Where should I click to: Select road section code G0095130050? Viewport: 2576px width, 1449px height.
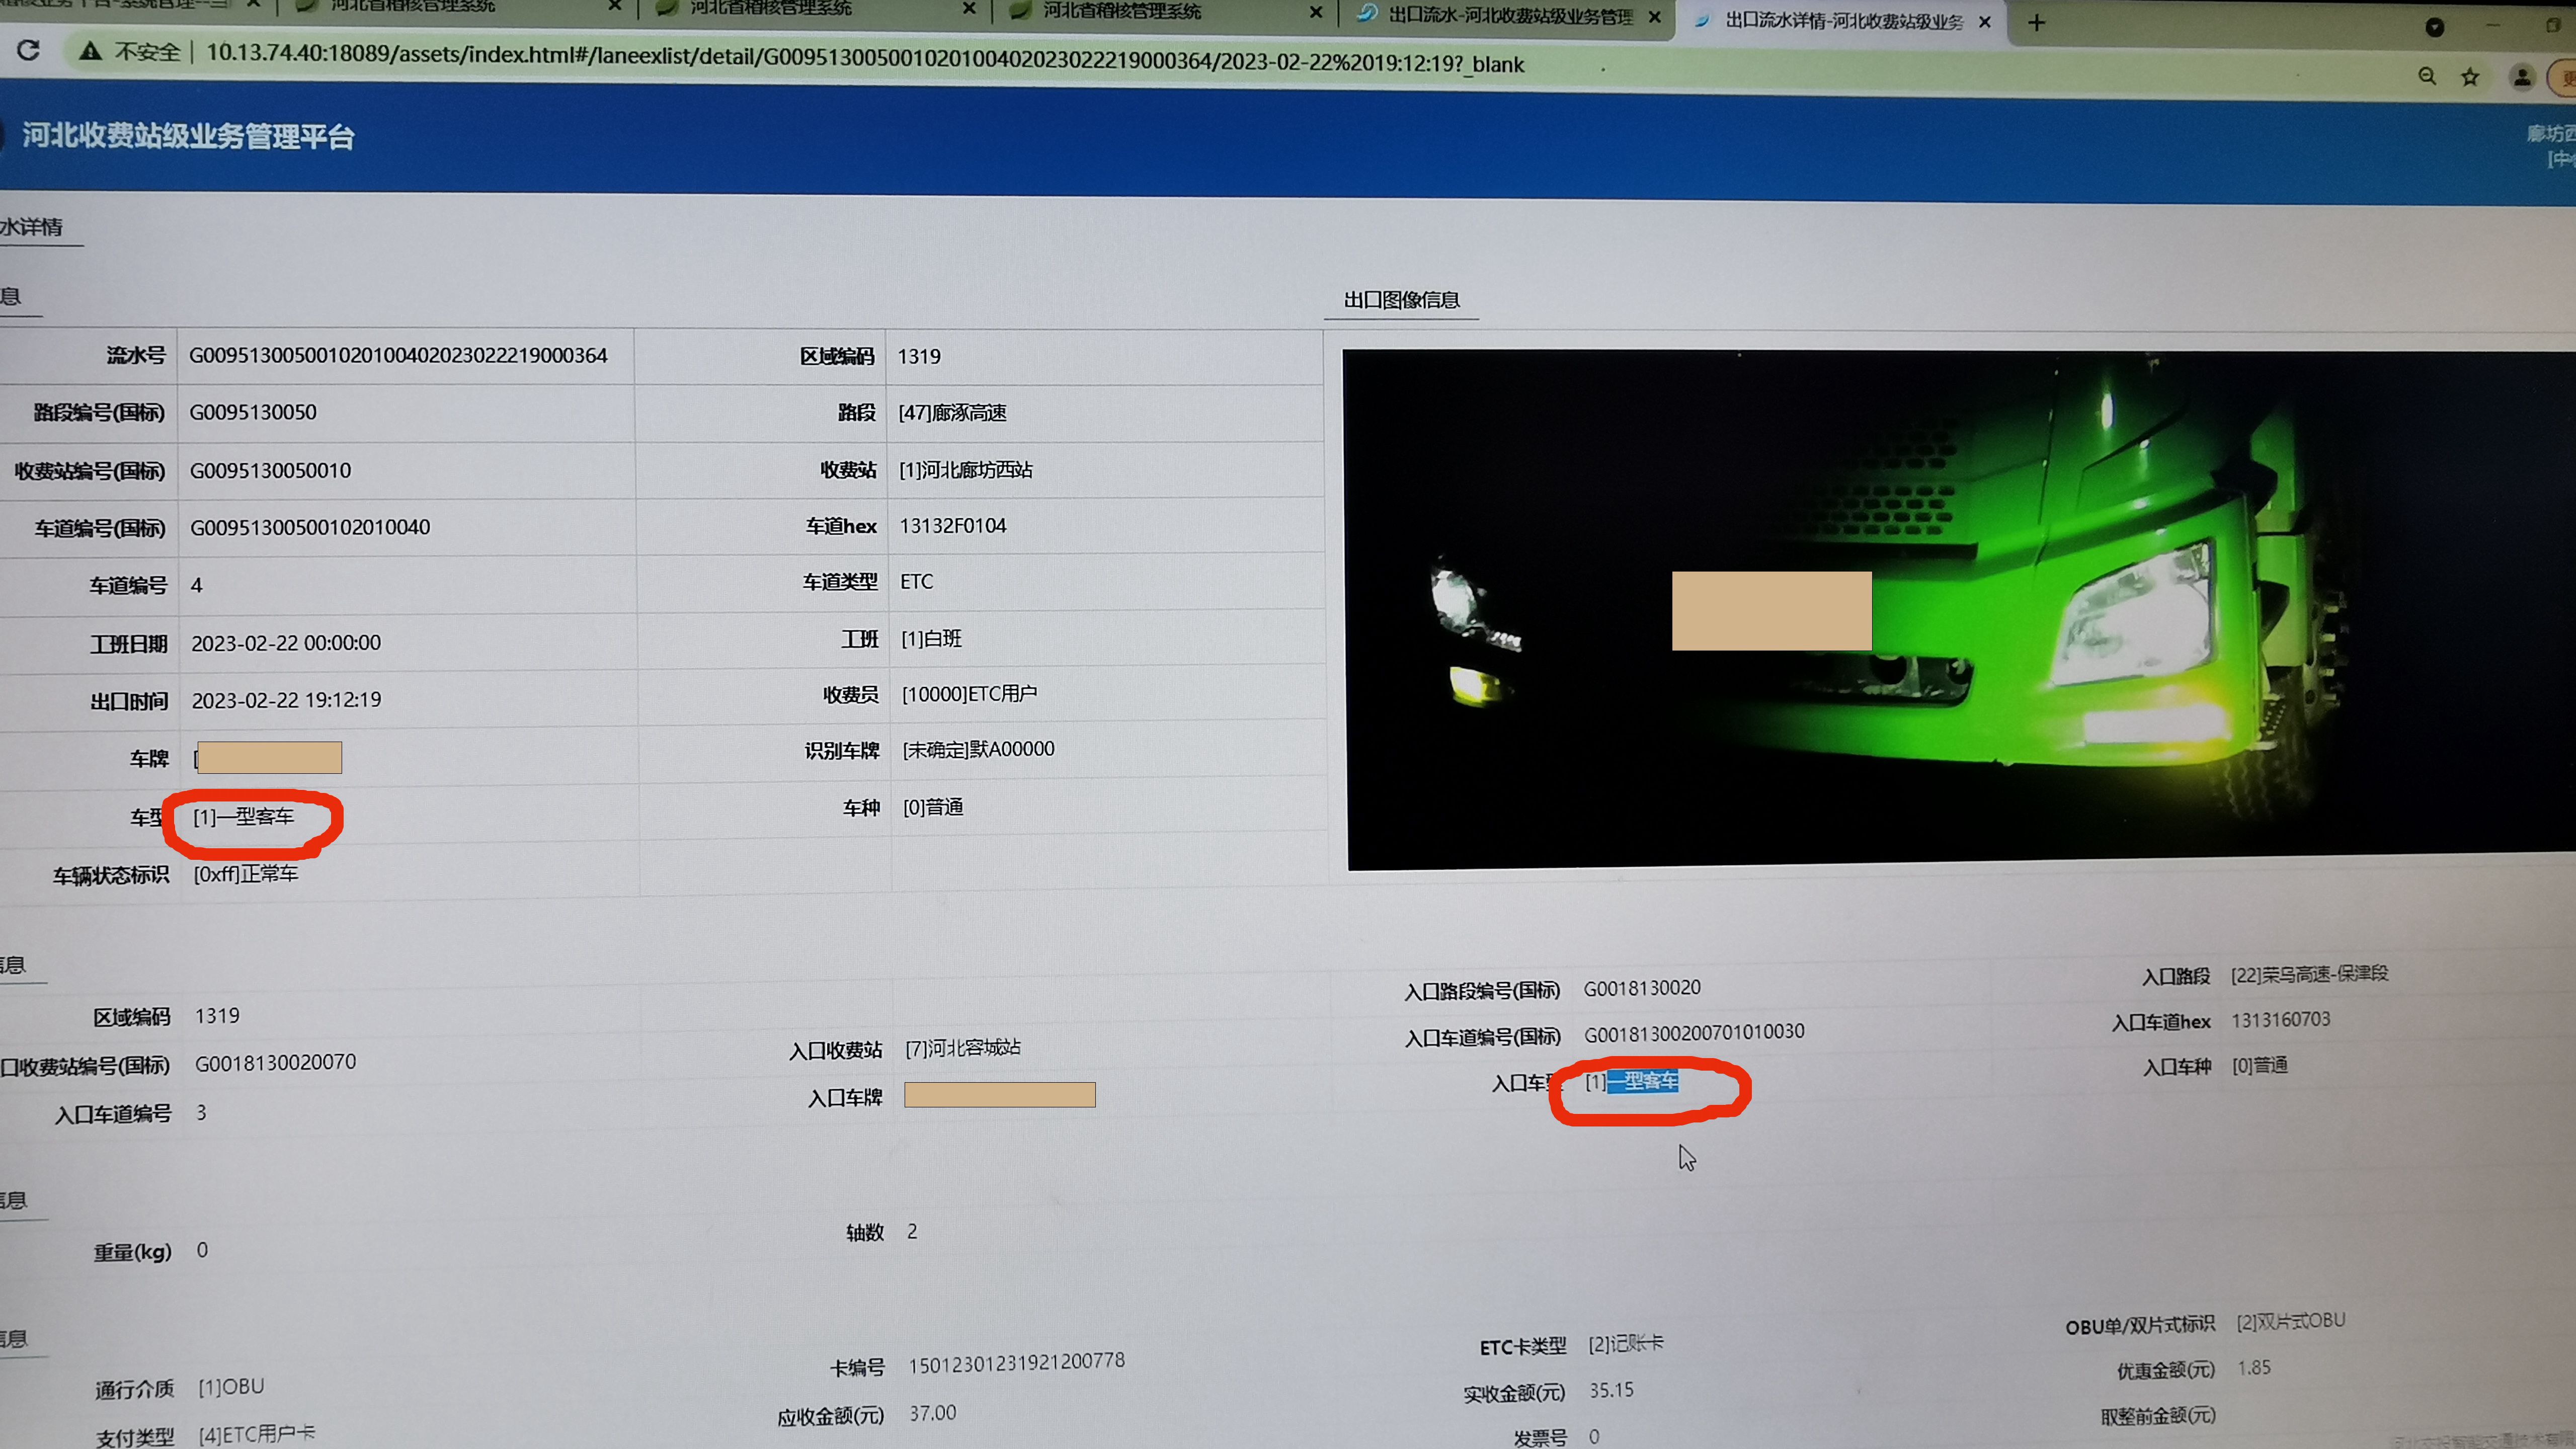[x=253, y=413]
